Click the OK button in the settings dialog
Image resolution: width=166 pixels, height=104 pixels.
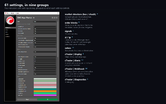48,100
